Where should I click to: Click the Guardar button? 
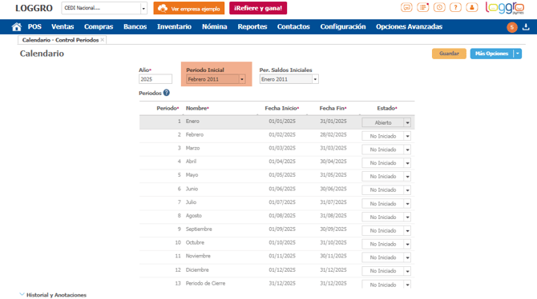click(449, 54)
